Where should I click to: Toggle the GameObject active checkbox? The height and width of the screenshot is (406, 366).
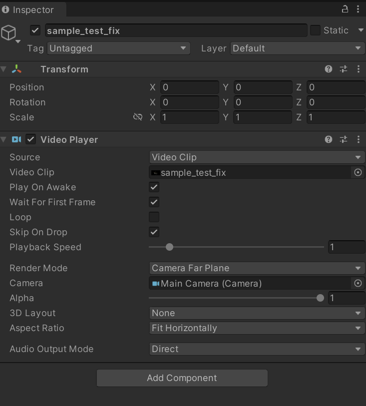35,30
